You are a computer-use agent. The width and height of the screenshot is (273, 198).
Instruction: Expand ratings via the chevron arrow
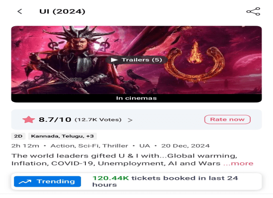coord(130,120)
